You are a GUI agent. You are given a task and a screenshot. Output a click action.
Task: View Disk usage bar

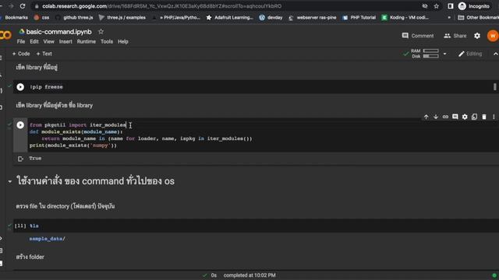431,56
